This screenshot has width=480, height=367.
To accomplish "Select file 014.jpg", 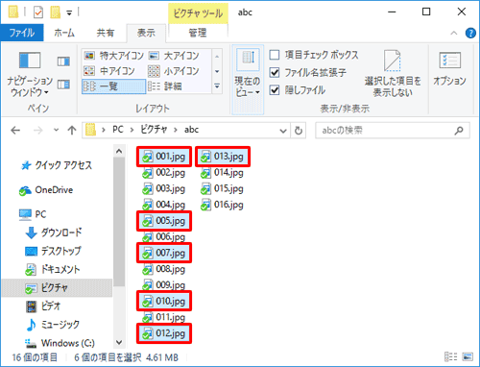I will pyautogui.click(x=222, y=173).
